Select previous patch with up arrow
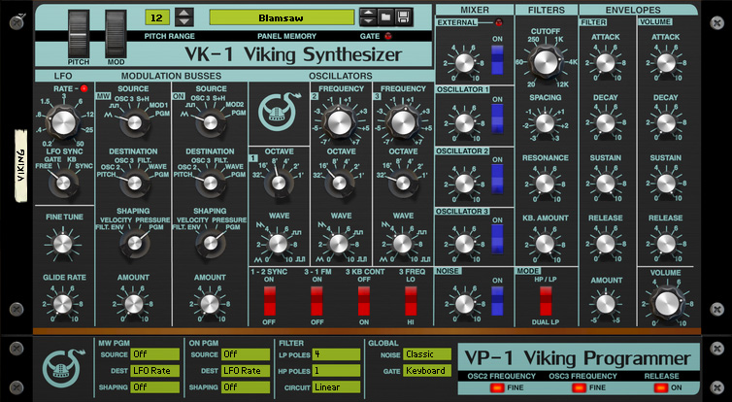 click(x=368, y=13)
